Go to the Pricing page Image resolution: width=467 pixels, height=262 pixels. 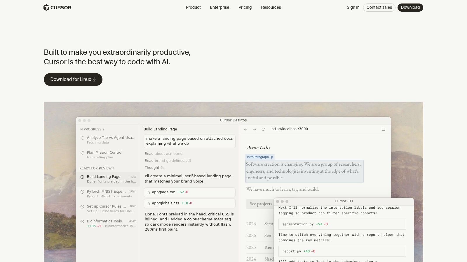coord(245,8)
